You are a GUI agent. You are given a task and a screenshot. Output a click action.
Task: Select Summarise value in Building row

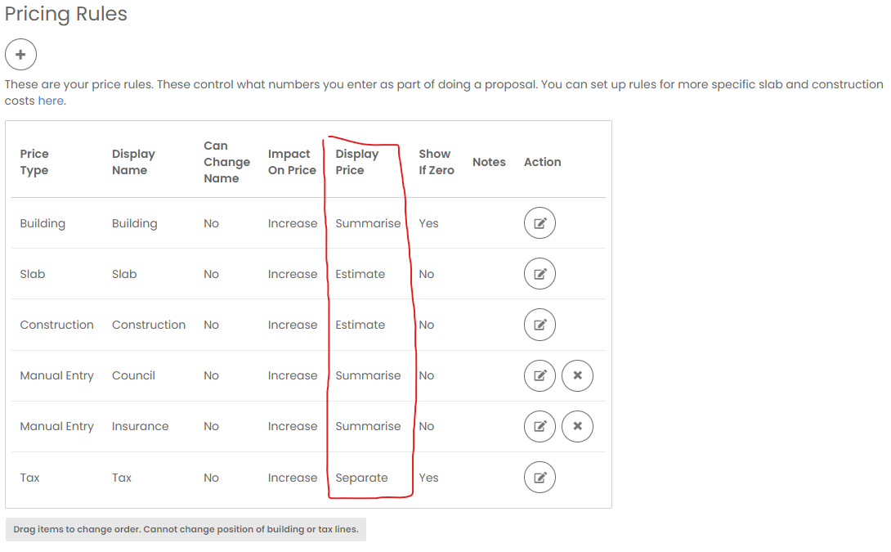[x=368, y=223]
